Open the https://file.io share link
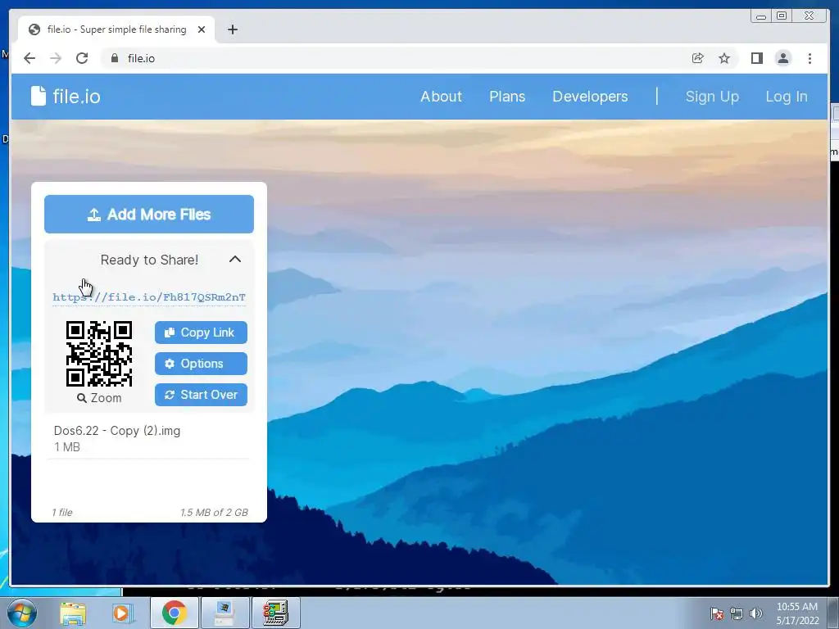This screenshot has width=839, height=629. pyautogui.click(x=149, y=297)
